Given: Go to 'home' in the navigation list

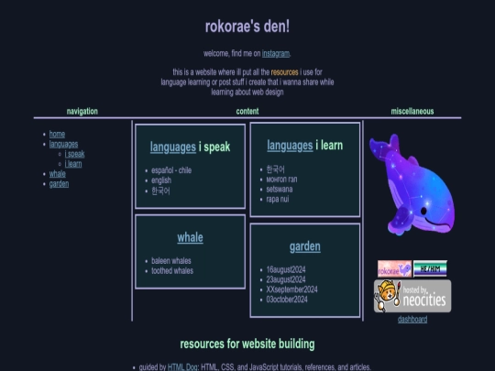Looking at the screenshot, I should click(x=57, y=134).
